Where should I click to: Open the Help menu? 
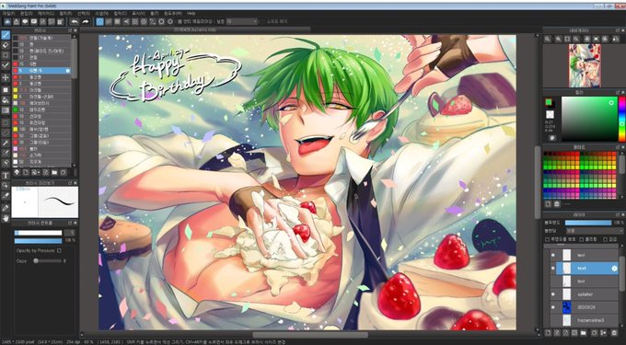[191, 13]
